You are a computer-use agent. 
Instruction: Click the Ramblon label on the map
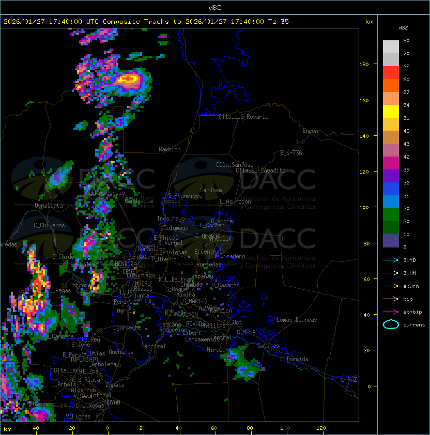170,149
